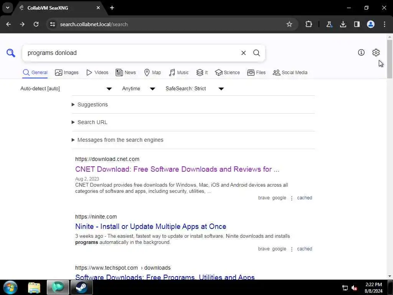Open CNET Download result link

pos(177,169)
